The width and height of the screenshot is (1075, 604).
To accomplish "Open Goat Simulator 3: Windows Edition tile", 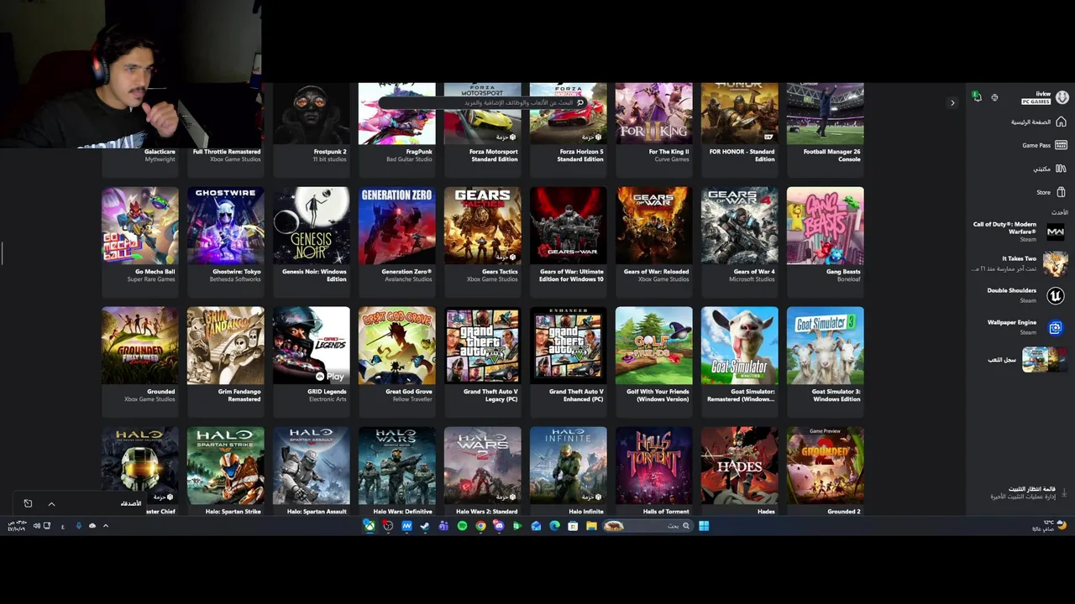I will coord(826,362).
